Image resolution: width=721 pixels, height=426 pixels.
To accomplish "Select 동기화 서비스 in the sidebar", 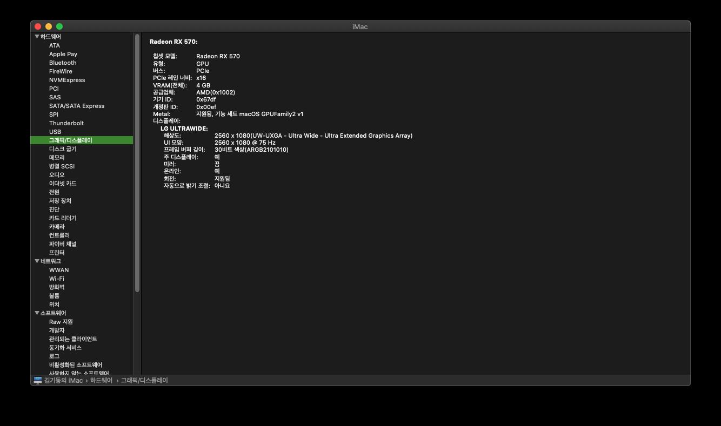I will [65, 348].
